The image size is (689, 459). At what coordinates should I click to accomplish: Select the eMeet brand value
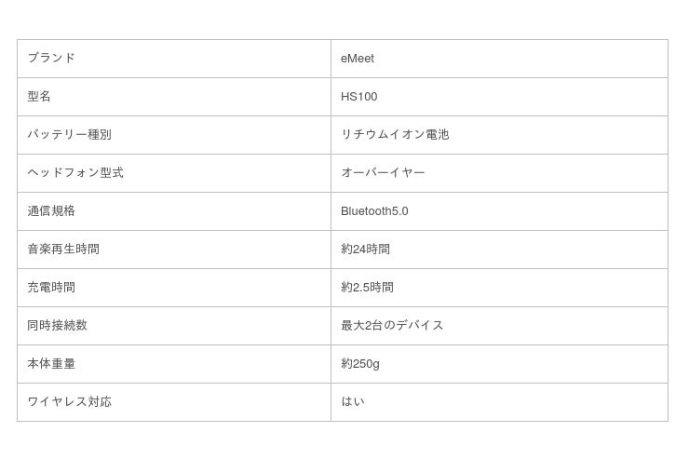coord(358,59)
